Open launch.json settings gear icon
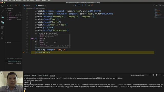164x92 pixels. tap(16, 5)
